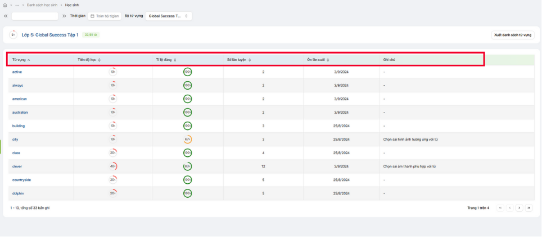Click the 67% accuracy circle for 'city'
This screenshot has height=237, width=542.
(x=187, y=140)
